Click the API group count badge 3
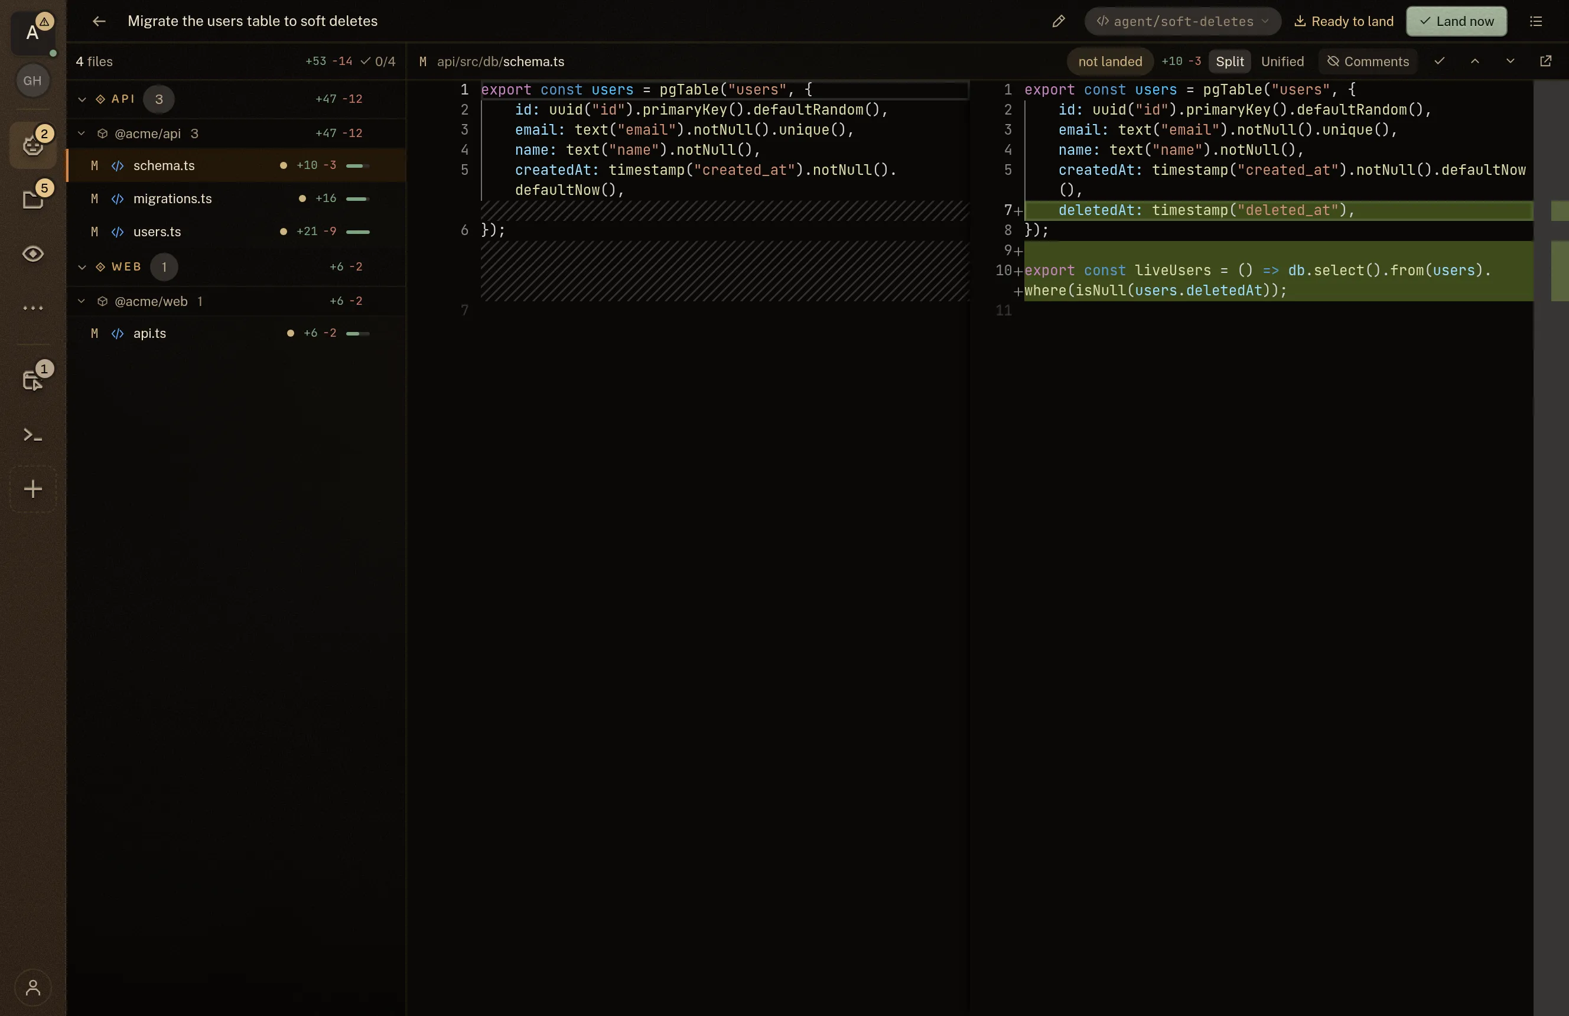 pyautogui.click(x=159, y=99)
